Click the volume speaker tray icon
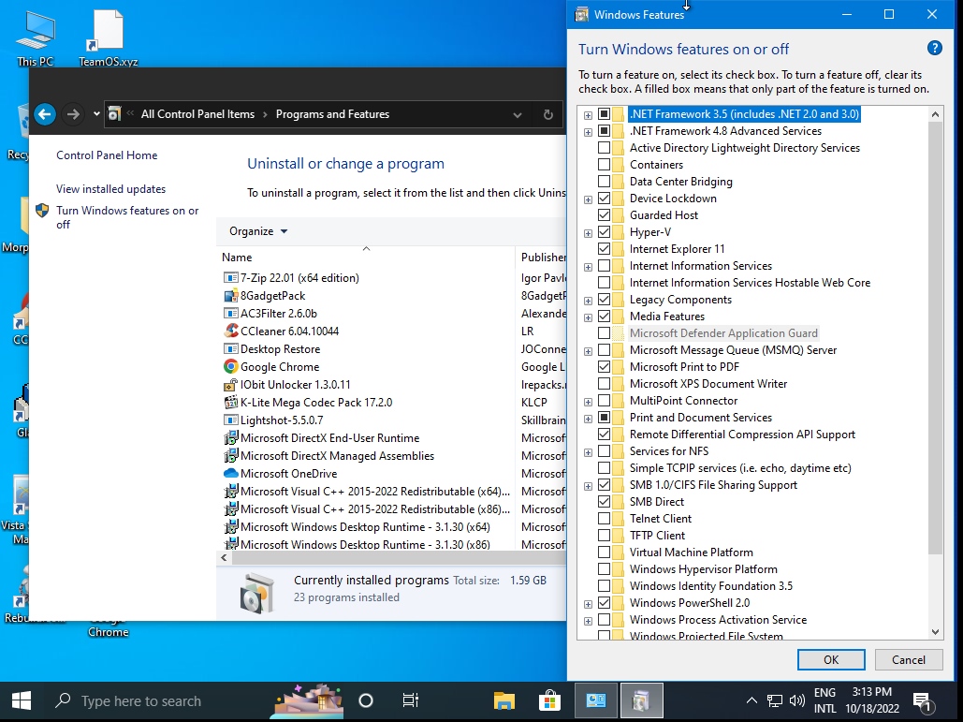 (x=797, y=700)
